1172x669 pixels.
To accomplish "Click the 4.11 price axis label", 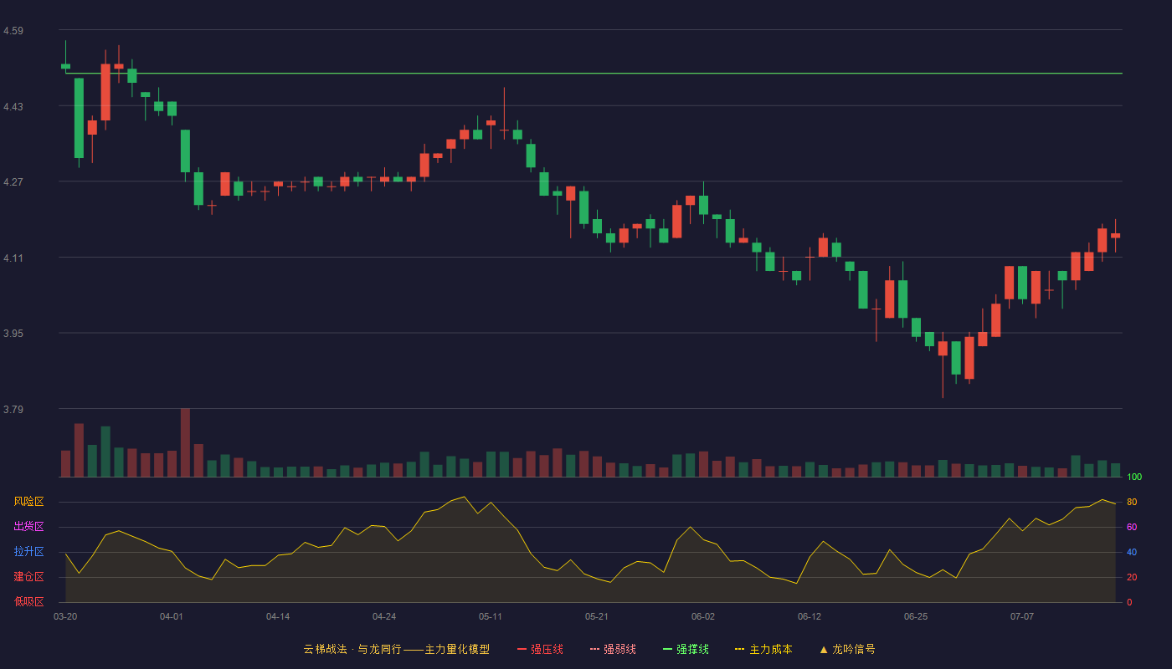I will [x=13, y=258].
